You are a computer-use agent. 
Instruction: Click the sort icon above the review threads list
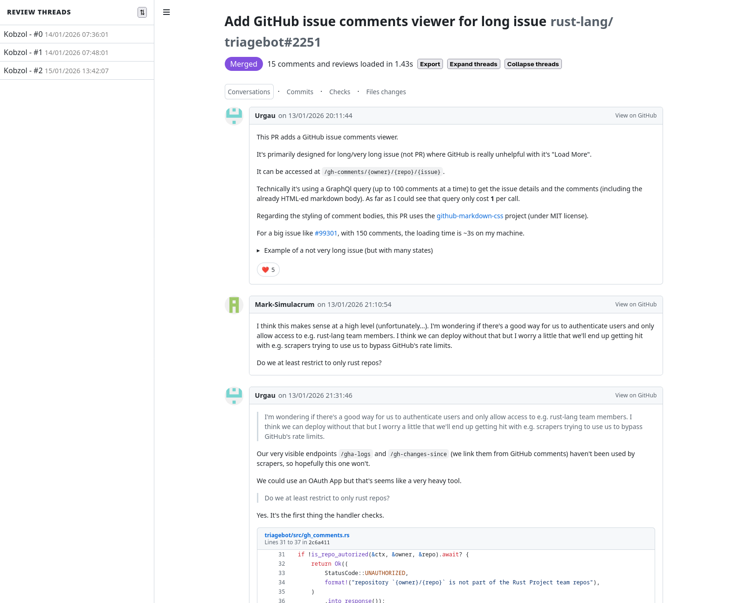pos(142,12)
